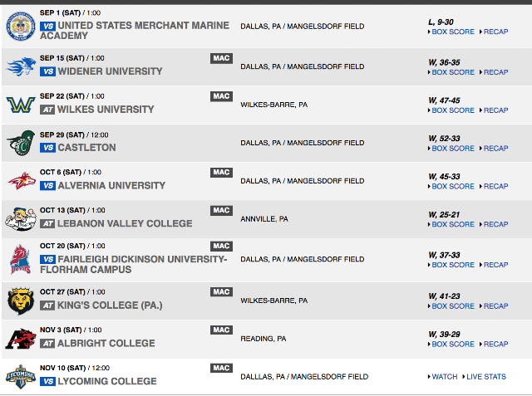Click the Lebanon Valley Dutchman logo
532x396 pixels.
(x=21, y=219)
